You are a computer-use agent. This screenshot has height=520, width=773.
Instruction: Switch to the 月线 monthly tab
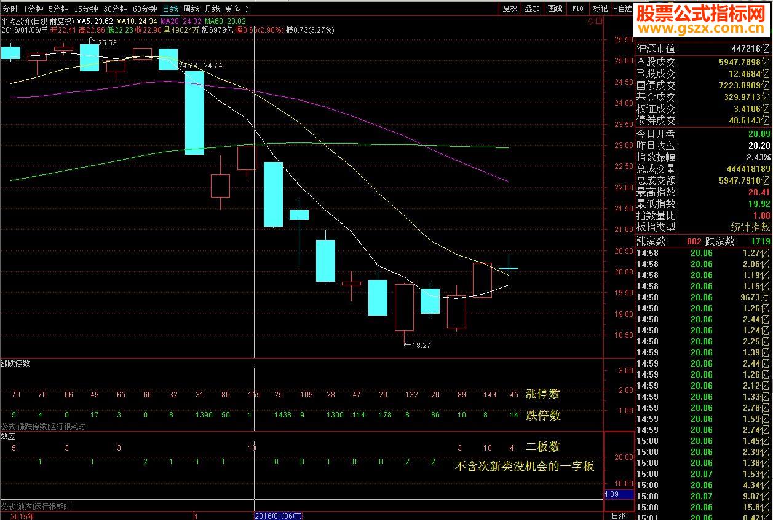coord(212,9)
